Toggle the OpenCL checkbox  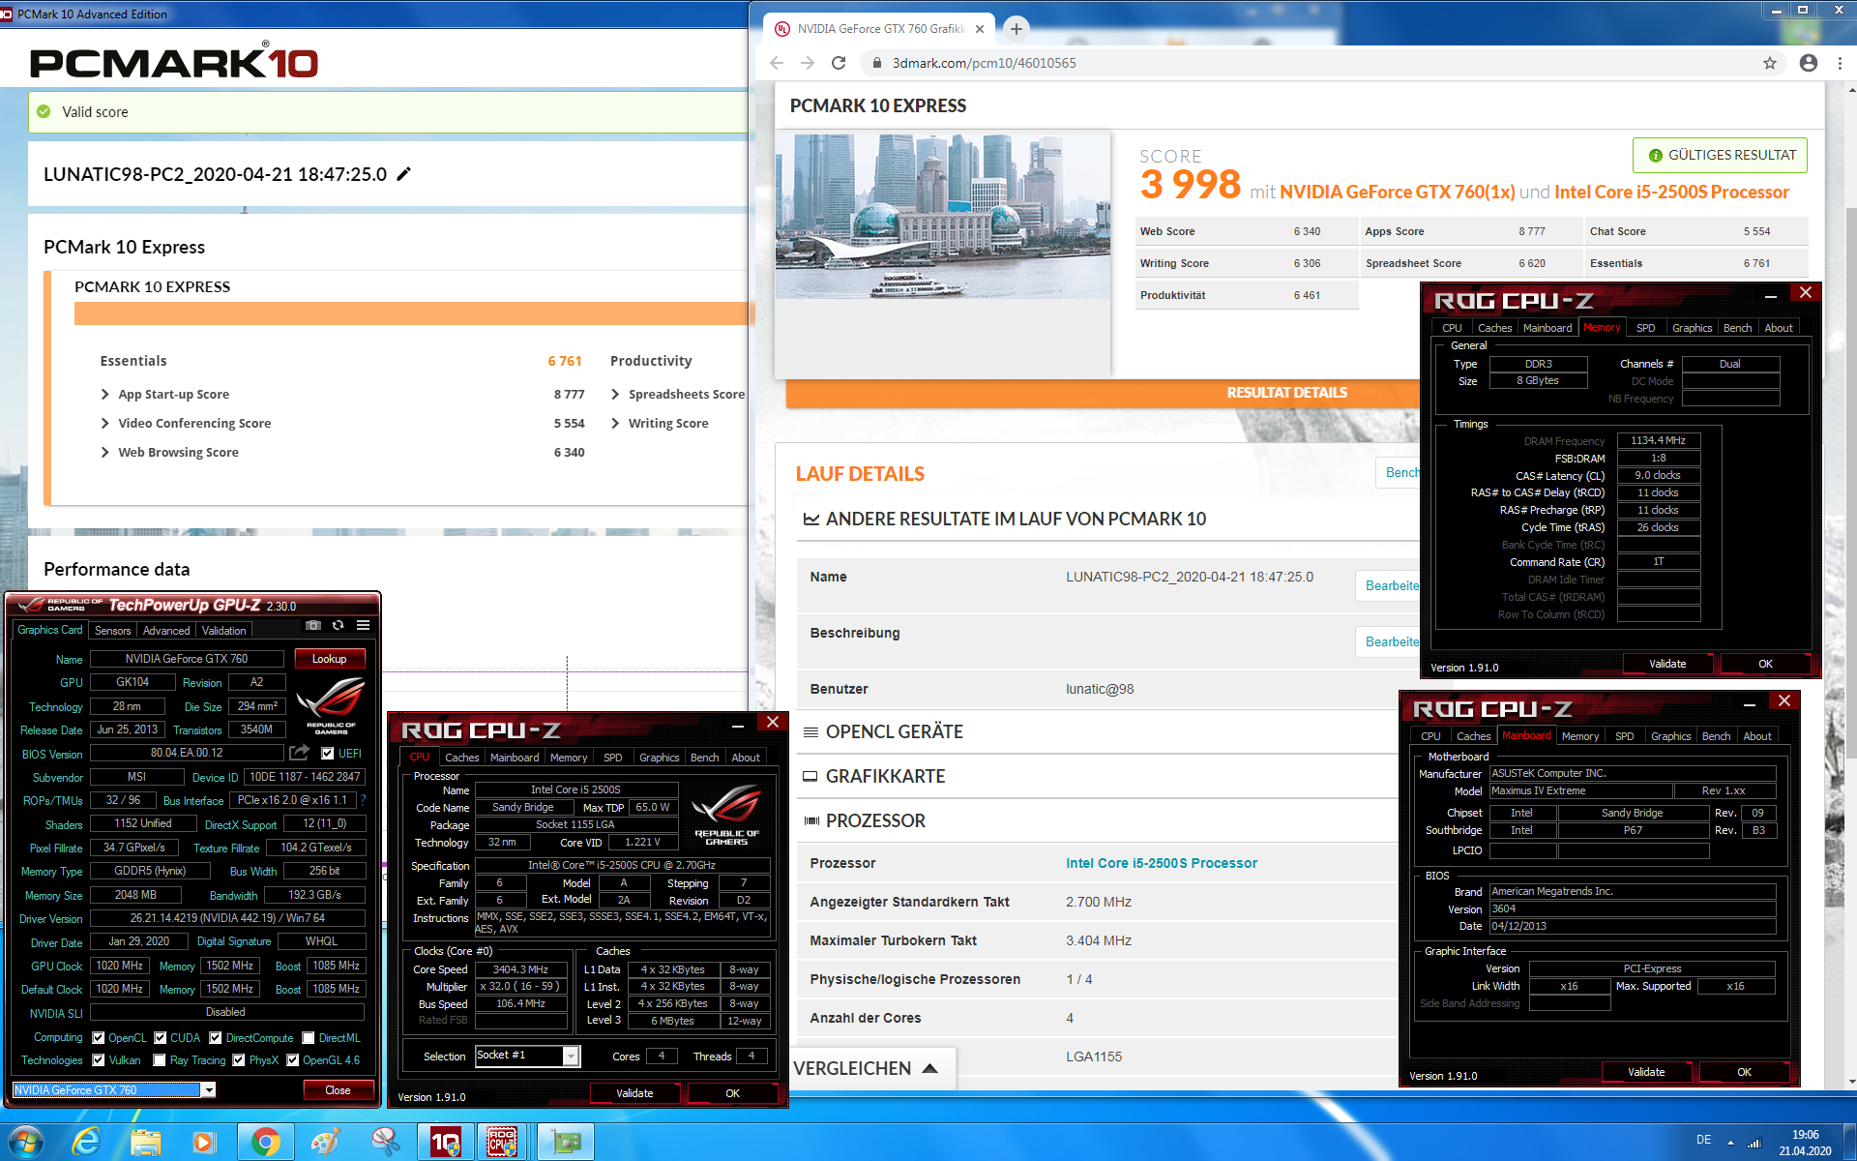pyautogui.click(x=98, y=1038)
